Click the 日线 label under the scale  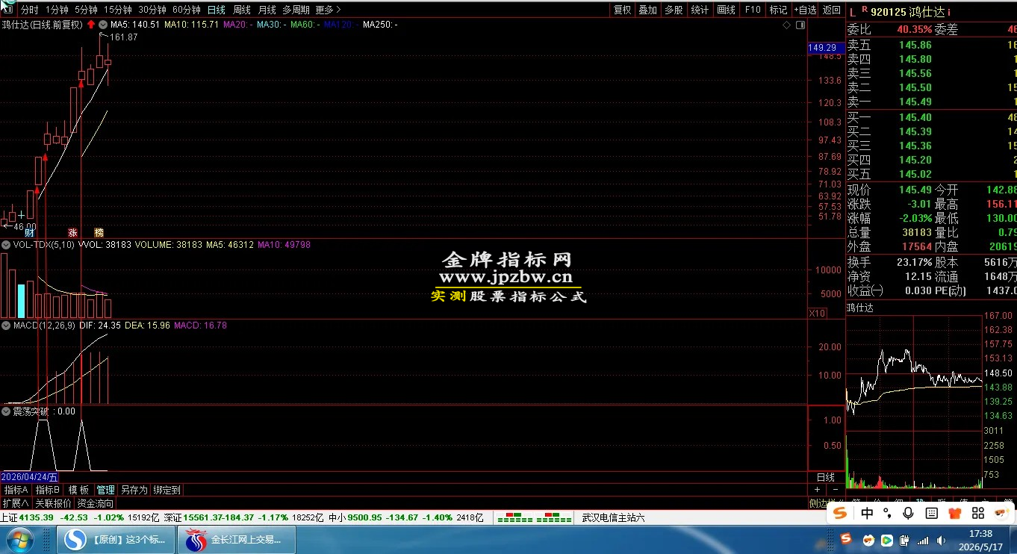(x=826, y=477)
